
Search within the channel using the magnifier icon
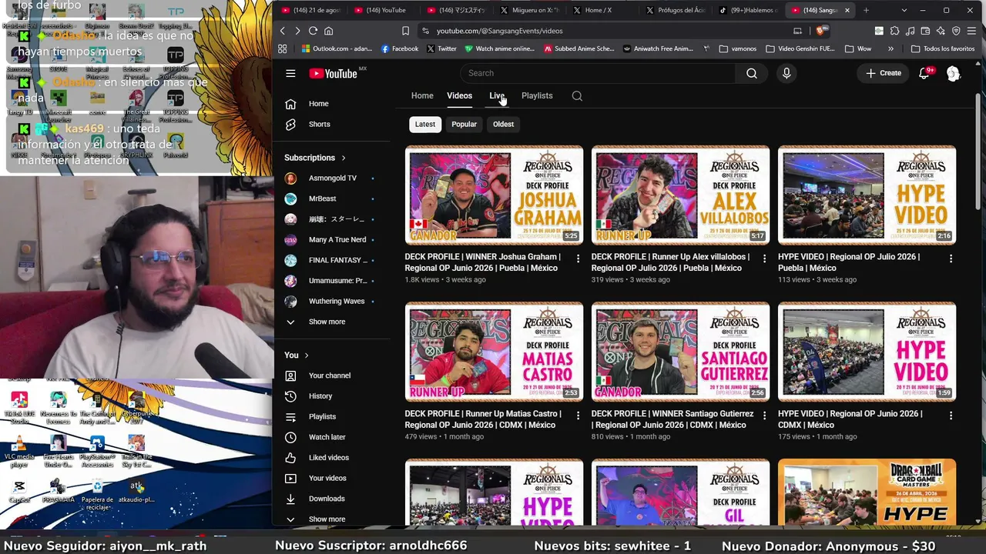[x=577, y=96]
